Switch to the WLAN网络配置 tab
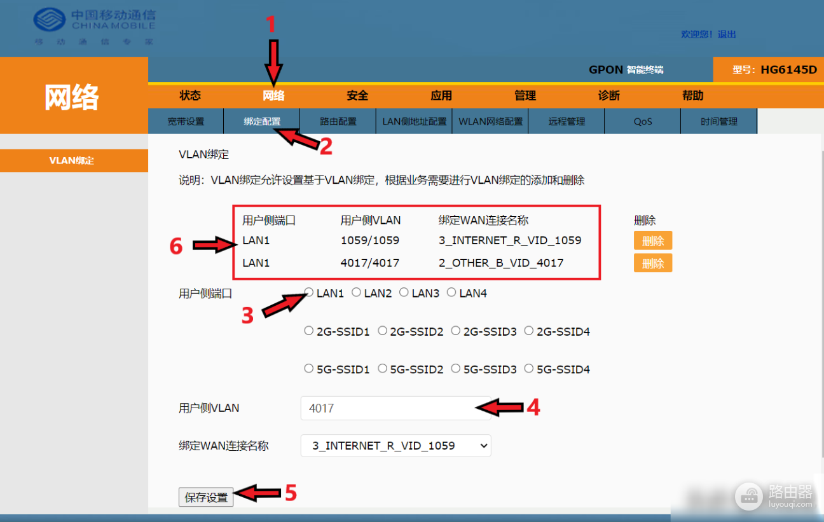Image resolution: width=824 pixels, height=522 pixels. coord(491,121)
